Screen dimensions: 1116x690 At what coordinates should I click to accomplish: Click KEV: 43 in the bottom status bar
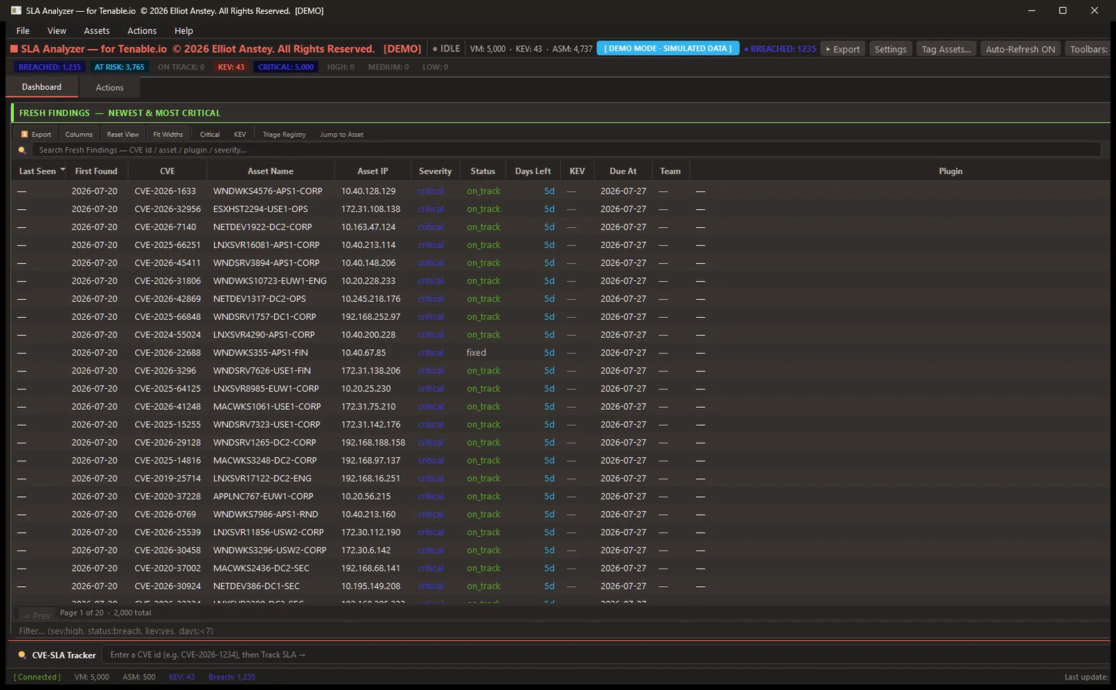tap(181, 677)
